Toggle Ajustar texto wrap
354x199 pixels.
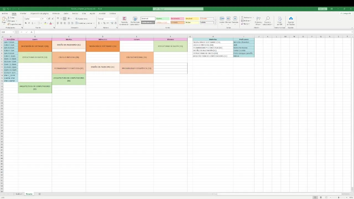[82, 19]
